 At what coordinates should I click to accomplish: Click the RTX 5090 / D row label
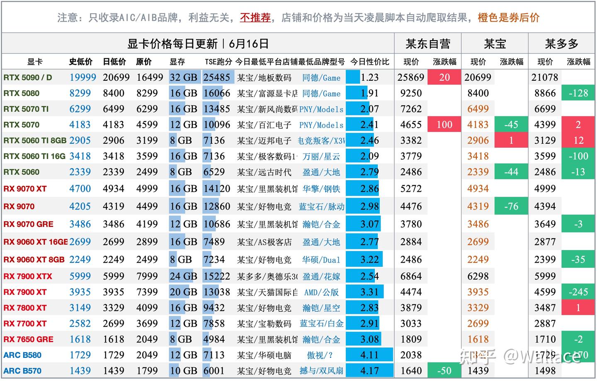[28, 77]
